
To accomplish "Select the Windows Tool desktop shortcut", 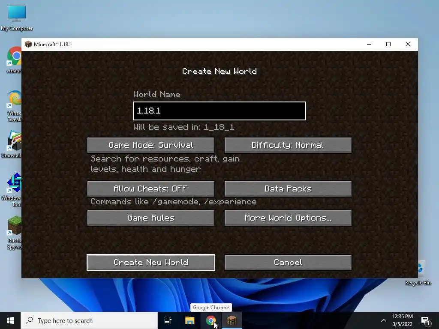I will (12, 190).
